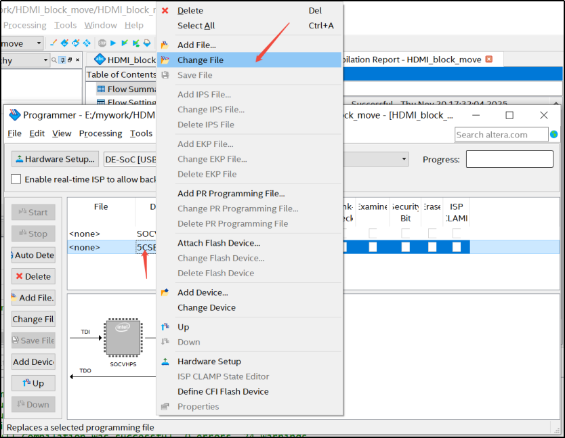Select Flow Summary in Table of Contents
565x438 pixels.
(x=126, y=89)
